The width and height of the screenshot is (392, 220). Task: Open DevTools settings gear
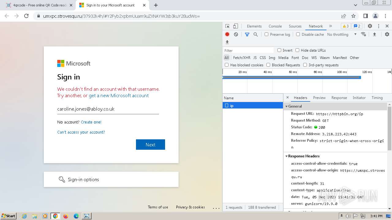370,26
